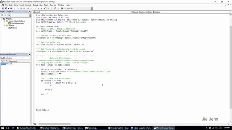Toggle Folders icon in Project panel
This screenshot has width=232, height=130.
(9, 15)
